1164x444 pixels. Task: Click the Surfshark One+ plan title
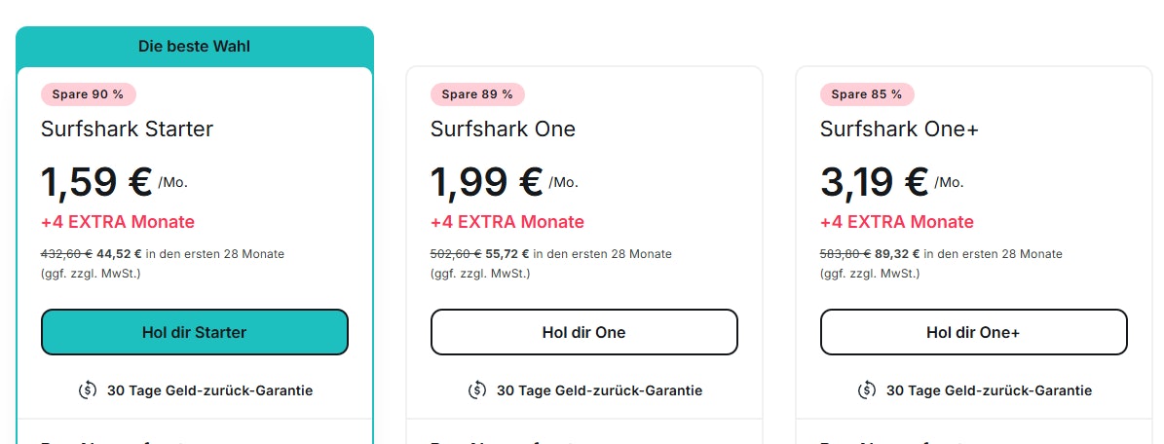point(899,129)
